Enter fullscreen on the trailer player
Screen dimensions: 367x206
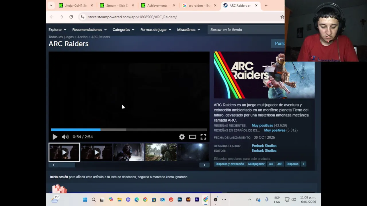[203, 137]
